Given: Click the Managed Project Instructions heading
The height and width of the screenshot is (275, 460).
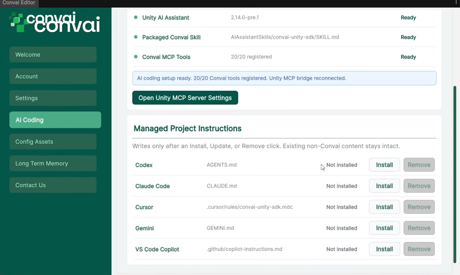Looking at the screenshot, I should 187,128.
